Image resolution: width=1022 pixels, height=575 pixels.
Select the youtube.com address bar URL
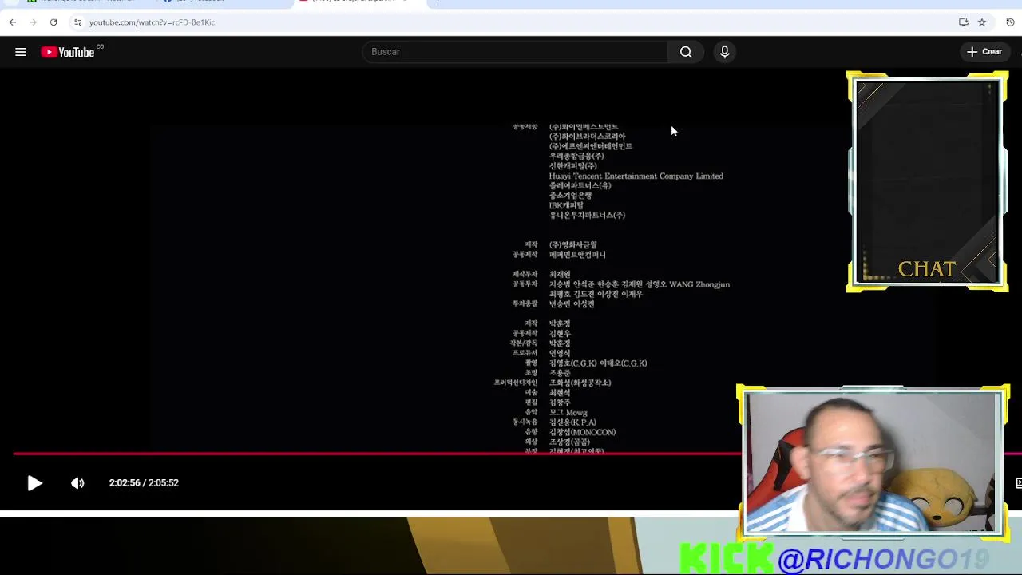tap(152, 22)
